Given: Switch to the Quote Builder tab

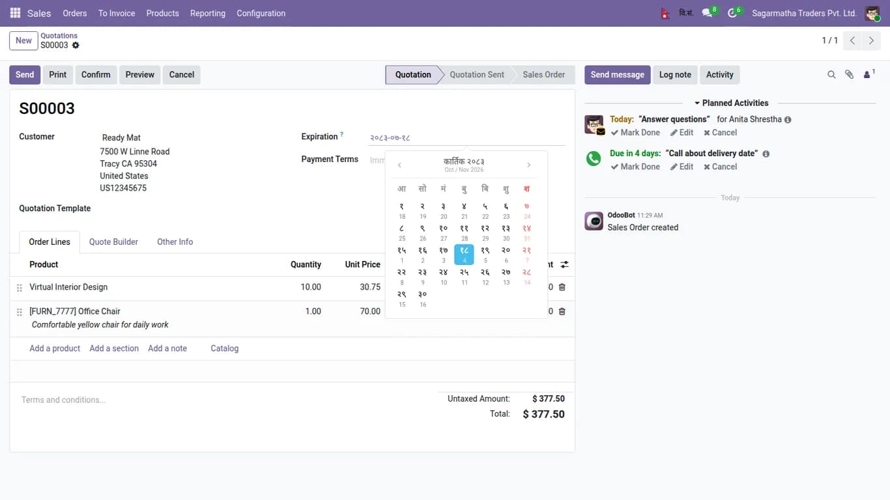Looking at the screenshot, I should (x=113, y=242).
